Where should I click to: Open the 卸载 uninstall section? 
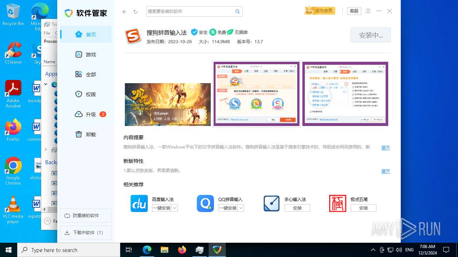[86, 135]
